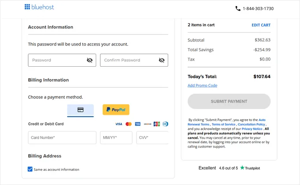This screenshot has height=185, width=300.
Task: Uncheck Same as account information checkbox
Action: (30, 169)
